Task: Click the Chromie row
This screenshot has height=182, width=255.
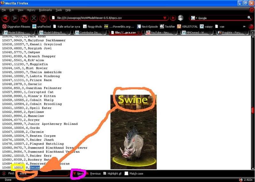Action: tap(23, 132)
